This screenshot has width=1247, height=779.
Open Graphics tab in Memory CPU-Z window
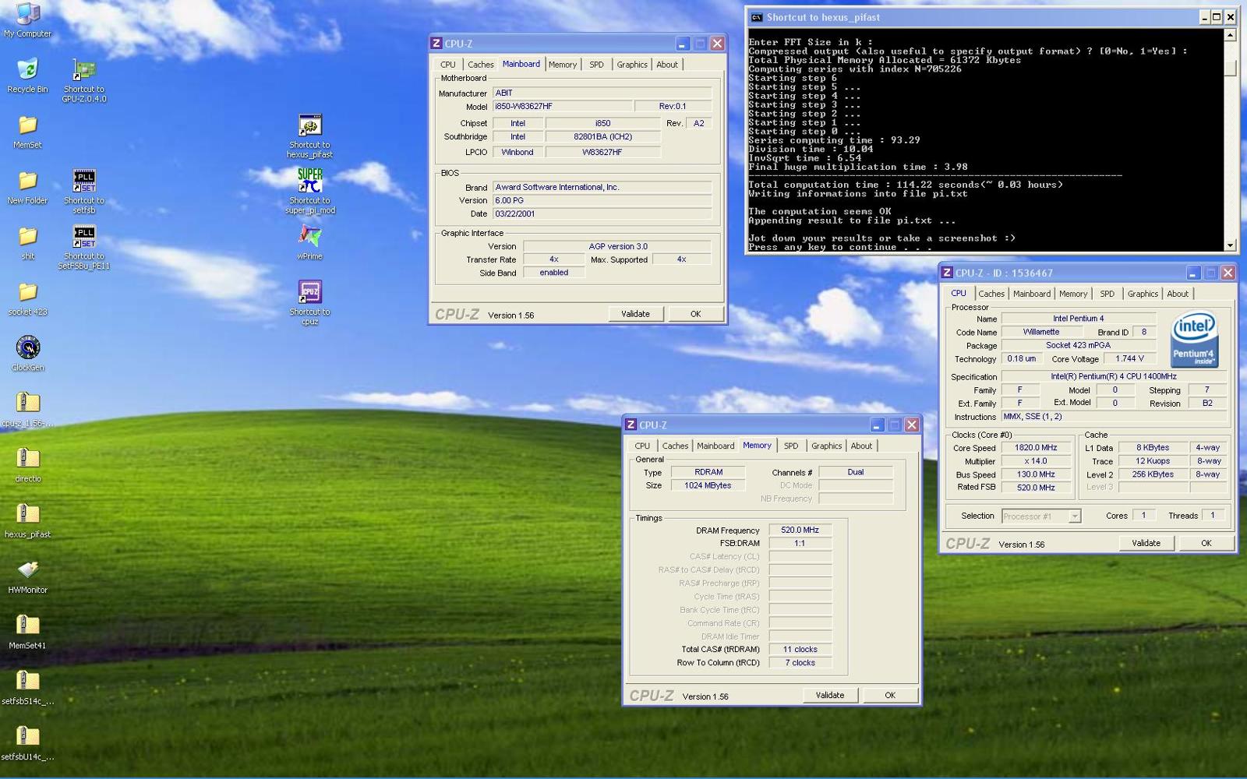pyautogui.click(x=826, y=446)
